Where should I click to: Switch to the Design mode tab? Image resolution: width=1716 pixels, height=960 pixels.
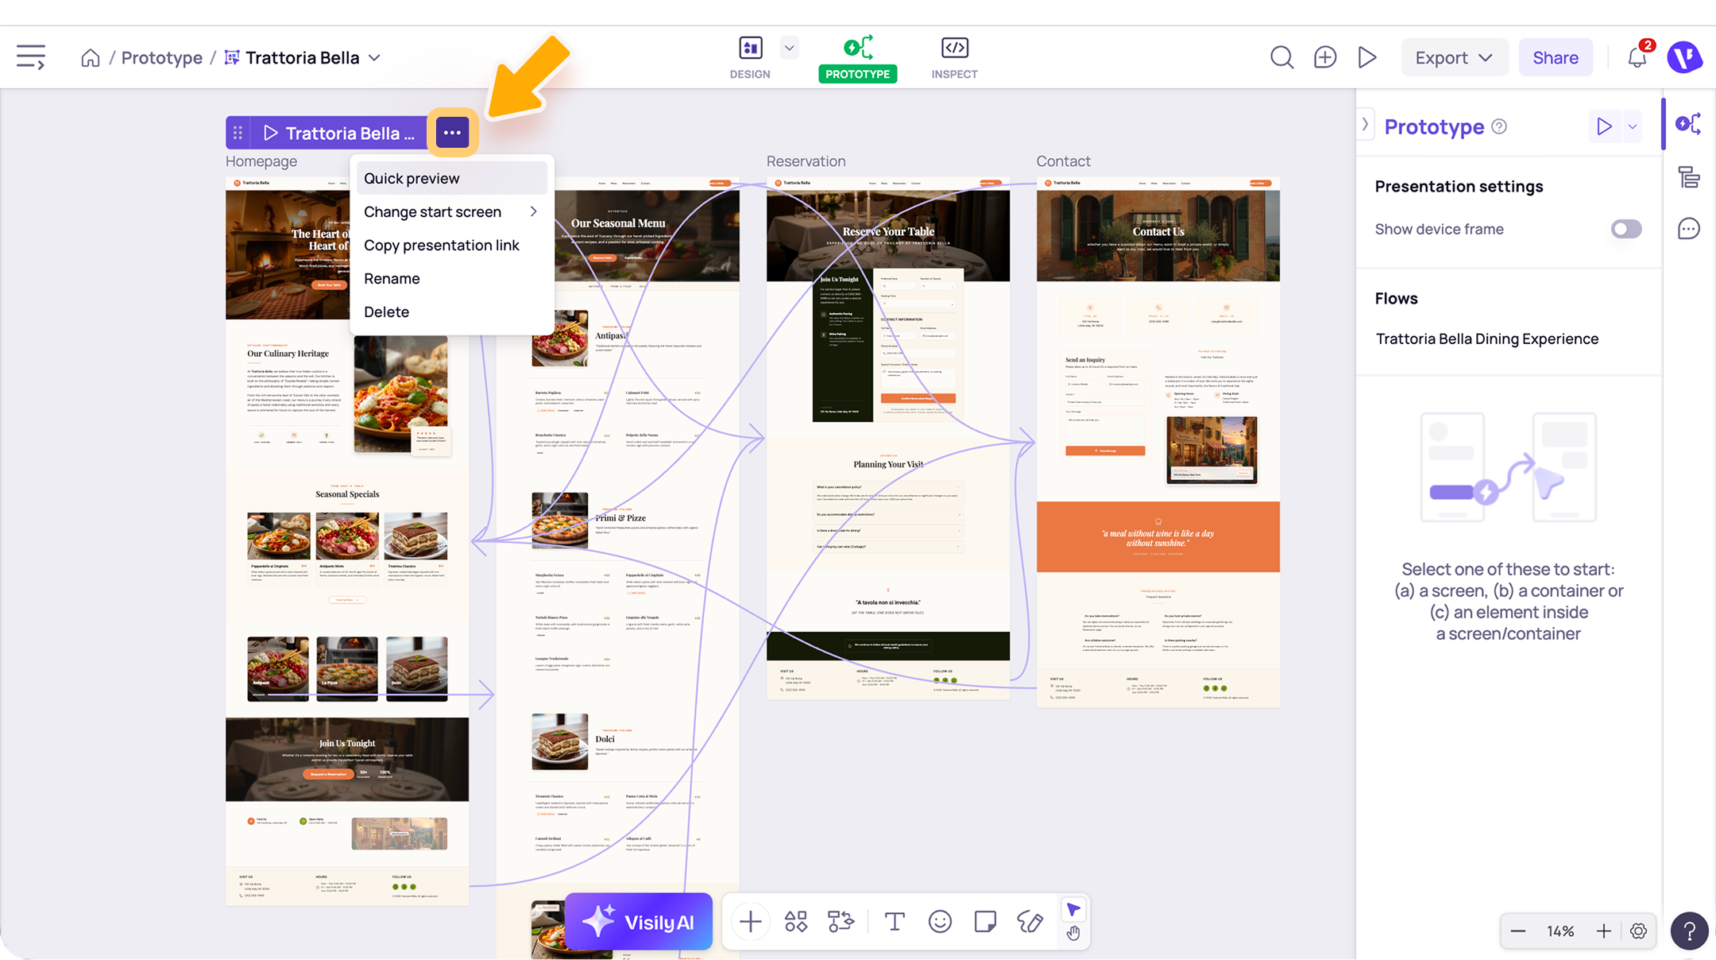(x=750, y=58)
